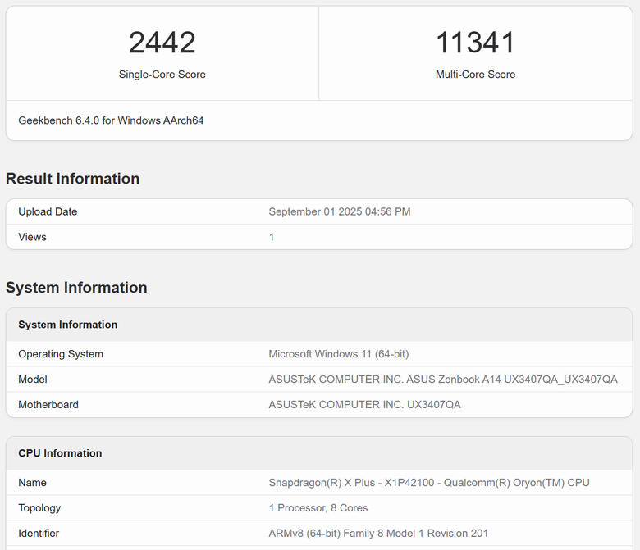Viewport: 640px width, 550px height.
Task: Click the single-core score 2442
Action: click(x=162, y=43)
